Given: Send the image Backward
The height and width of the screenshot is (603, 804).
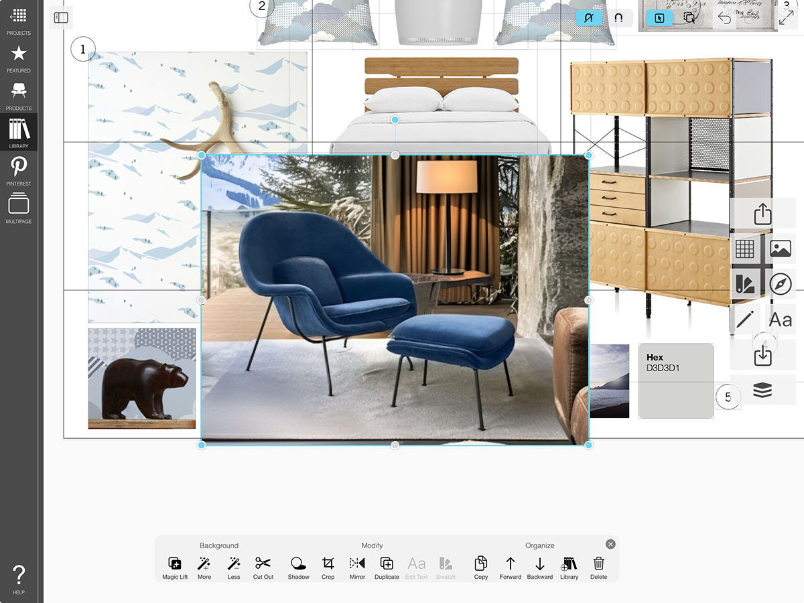Looking at the screenshot, I should pos(539,567).
